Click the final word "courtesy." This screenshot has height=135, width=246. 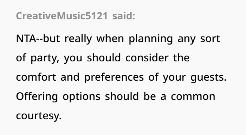pos(39,116)
